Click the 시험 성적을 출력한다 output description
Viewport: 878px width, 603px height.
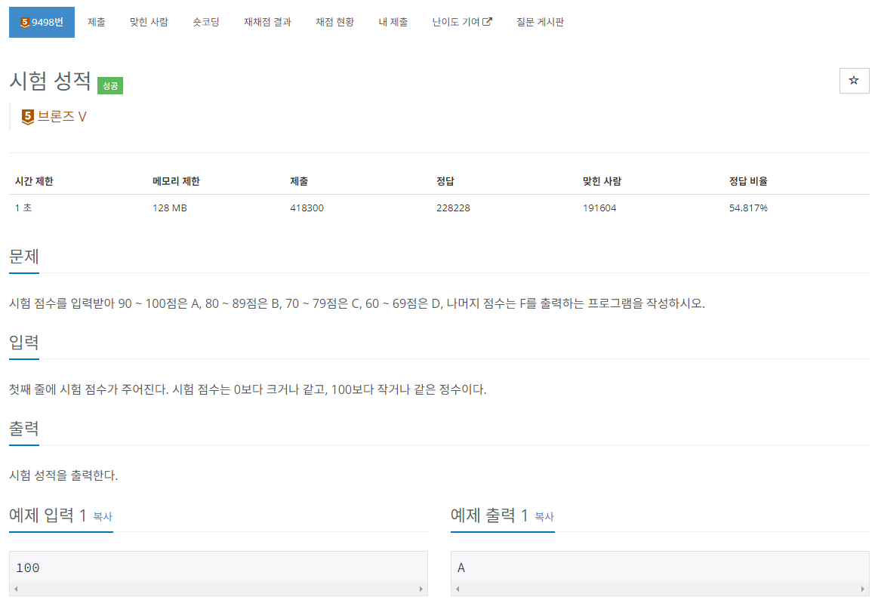point(63,475)
